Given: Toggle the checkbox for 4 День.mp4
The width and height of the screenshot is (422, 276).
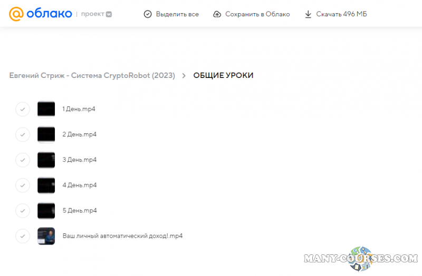Looking at the screenshot, I should coord(23,185).
